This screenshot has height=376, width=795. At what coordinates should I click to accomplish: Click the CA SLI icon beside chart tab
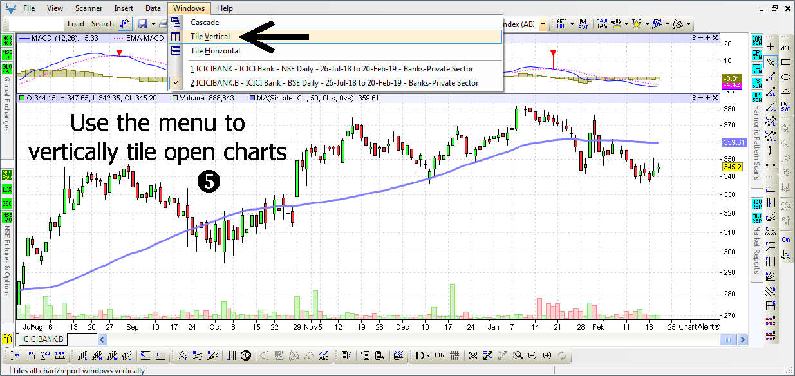click(8, 339)
